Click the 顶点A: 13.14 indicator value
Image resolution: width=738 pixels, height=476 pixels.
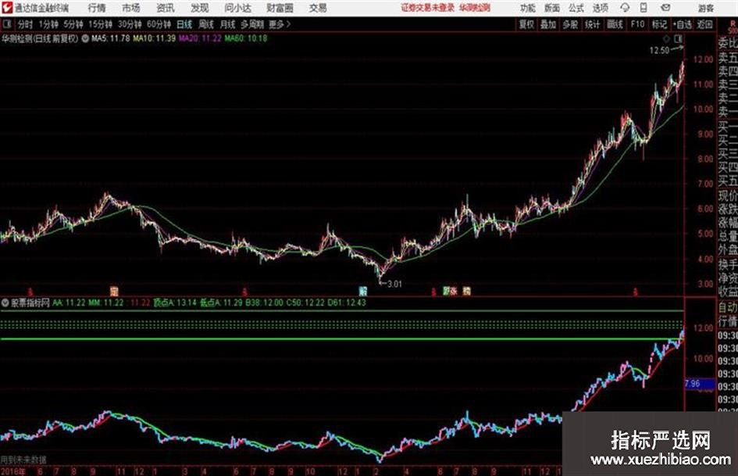coord(175,303)
